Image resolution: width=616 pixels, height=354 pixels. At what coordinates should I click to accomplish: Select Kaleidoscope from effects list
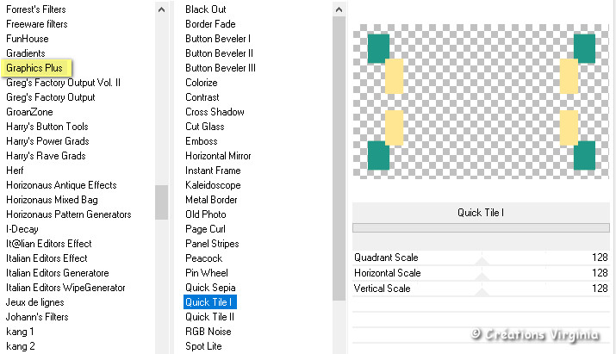(213, 185)
